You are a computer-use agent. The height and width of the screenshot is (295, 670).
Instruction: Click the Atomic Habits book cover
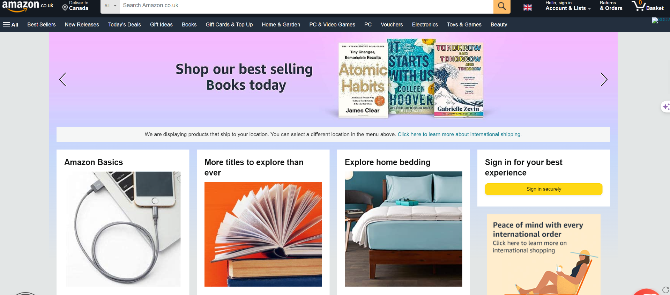[363, 80]
